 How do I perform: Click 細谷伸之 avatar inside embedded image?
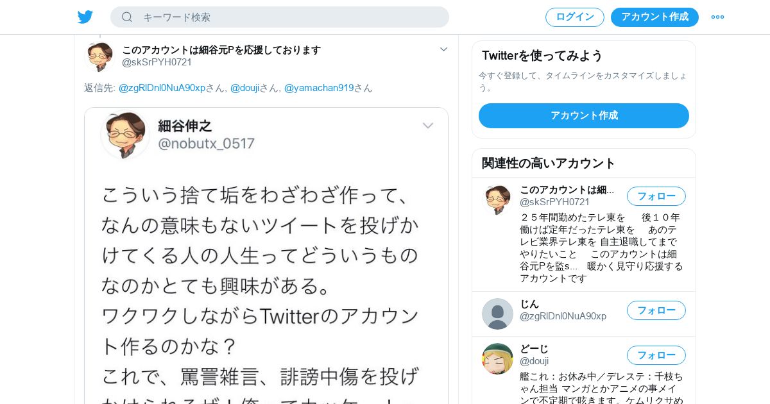pyautogui.click(x=125, y=134)
